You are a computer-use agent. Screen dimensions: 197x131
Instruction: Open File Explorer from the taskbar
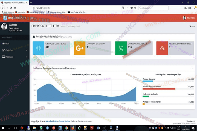[34, 128]
